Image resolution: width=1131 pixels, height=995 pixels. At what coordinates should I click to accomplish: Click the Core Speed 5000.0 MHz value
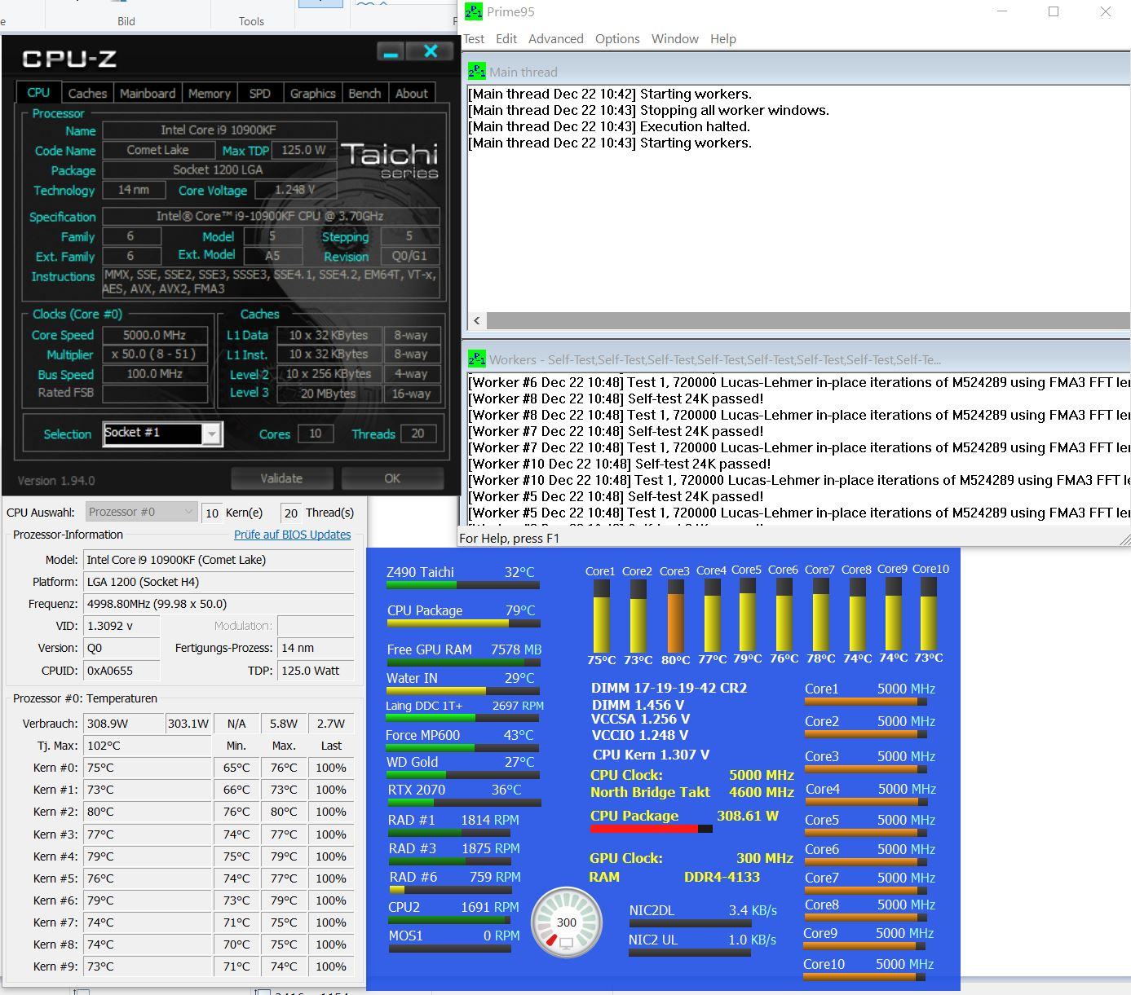coord(155,335)
